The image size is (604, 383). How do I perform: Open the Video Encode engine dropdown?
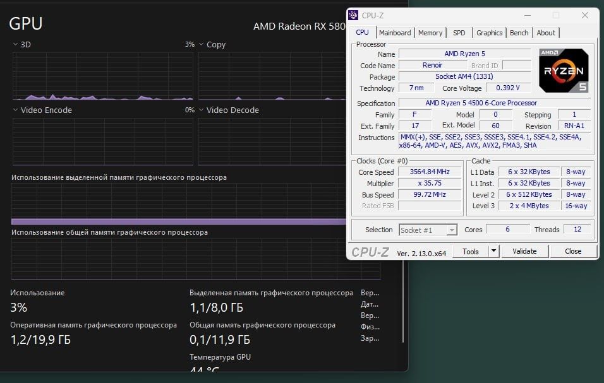15,110
